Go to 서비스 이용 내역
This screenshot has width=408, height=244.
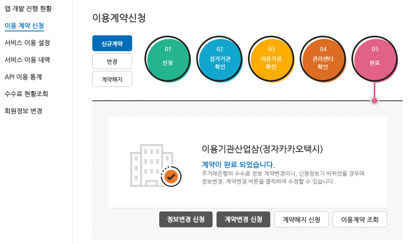tap(27, 60)
